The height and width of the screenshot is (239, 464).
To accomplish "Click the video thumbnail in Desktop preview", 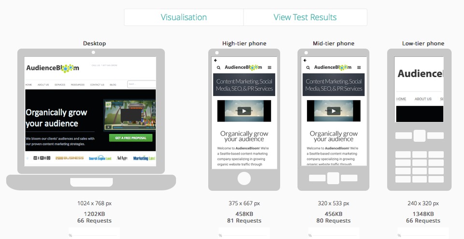I will (129, 116).
